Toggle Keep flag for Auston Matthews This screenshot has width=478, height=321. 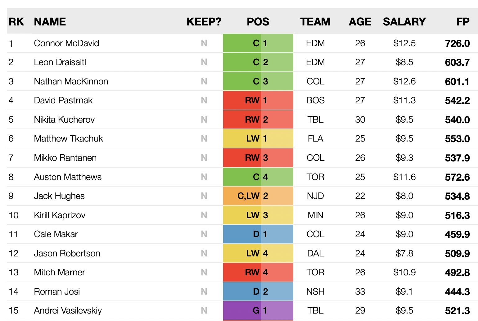(x=204, y=177)
